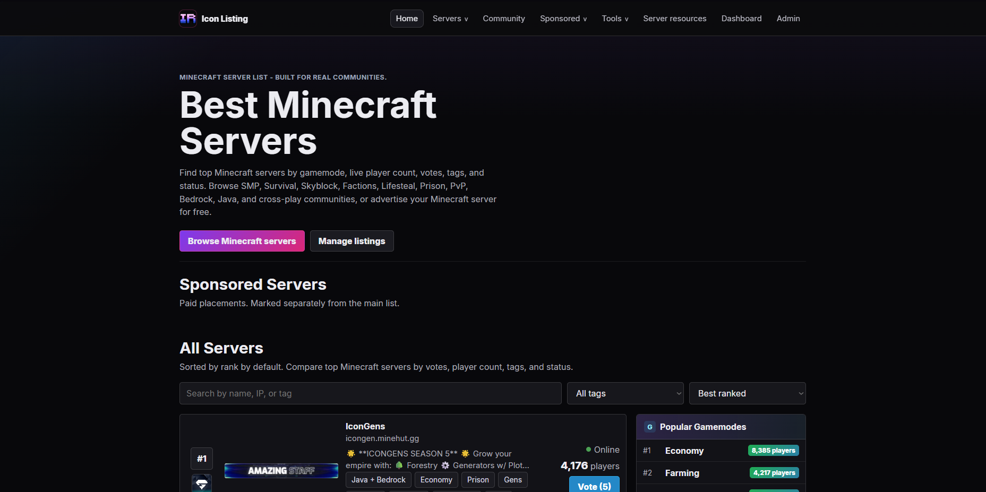Select the Java + Bedrock tag
Image resolution: width=986 pixels, height=492 pixels.
379,480
